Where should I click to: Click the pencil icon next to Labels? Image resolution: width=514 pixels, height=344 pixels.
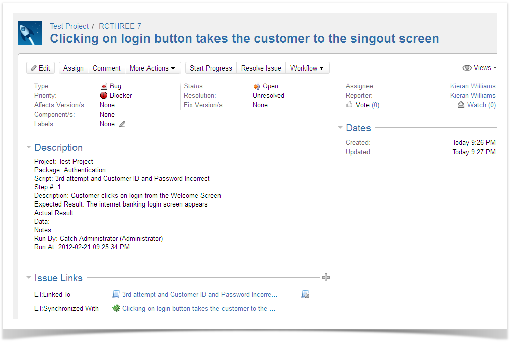(x=122, y=124)
